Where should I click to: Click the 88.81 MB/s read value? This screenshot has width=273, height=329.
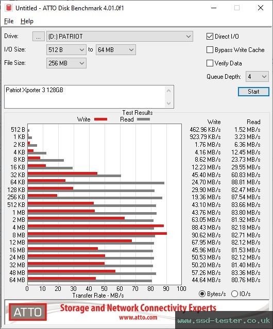tap(246, 182)
